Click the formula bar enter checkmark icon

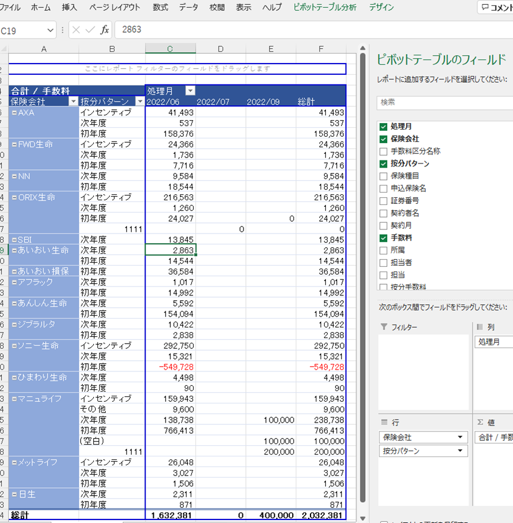tap(90, 30)
